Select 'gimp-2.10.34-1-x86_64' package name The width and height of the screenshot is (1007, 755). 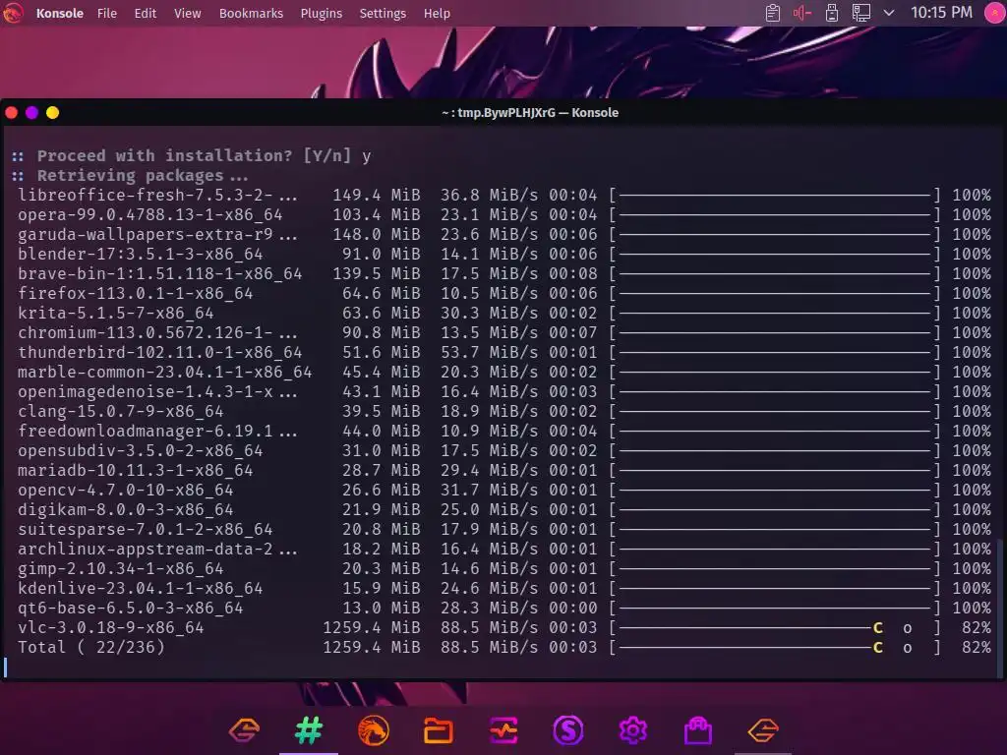pos(120,569)
